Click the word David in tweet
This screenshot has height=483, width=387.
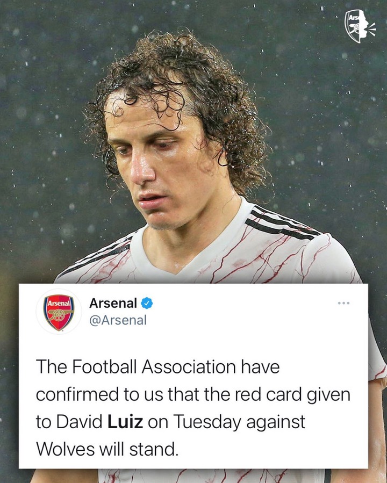click(80, 422)
